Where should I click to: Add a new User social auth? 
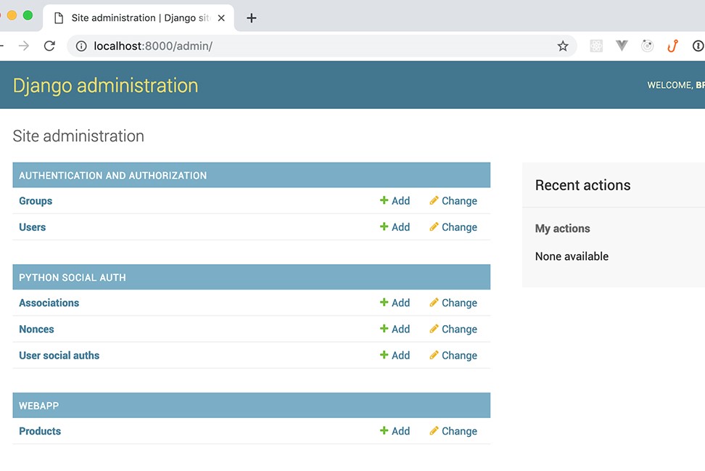(x=395, y=356)
